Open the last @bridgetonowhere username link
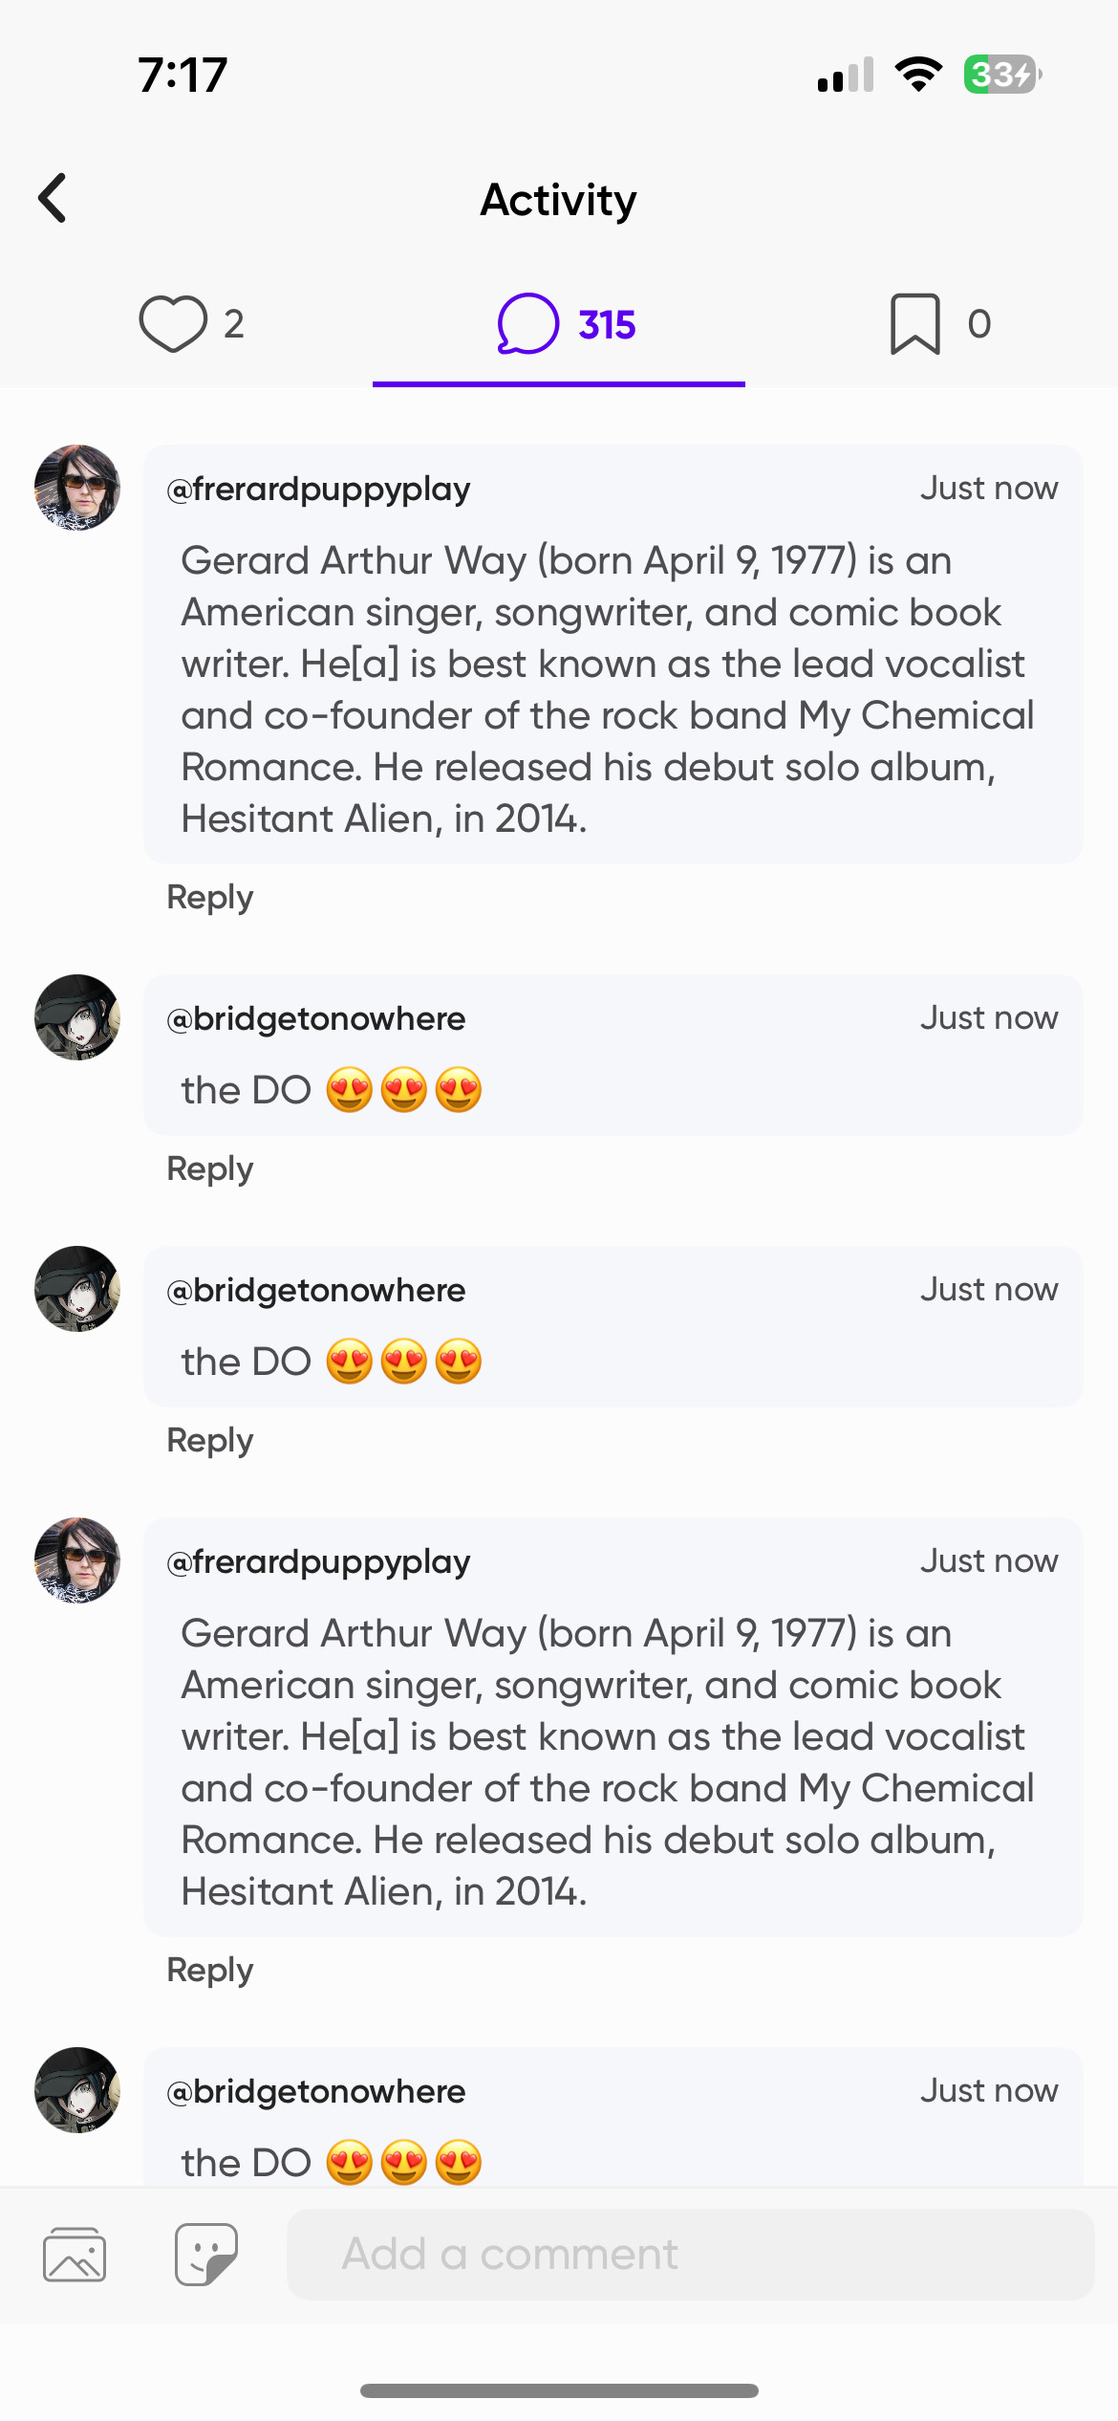Image resolution: width=1118 pixels, height=2421 pixels. 316,2091
